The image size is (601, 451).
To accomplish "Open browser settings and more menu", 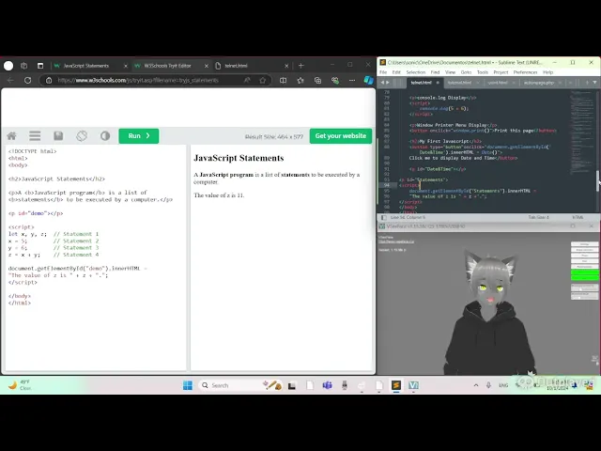I will pyautogui.click(x=352, y=80).
